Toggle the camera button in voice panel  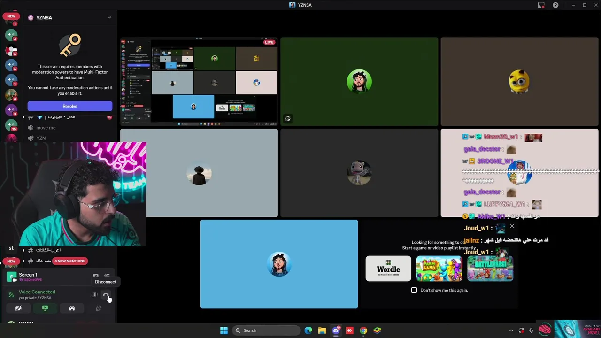tap(18, 308)
